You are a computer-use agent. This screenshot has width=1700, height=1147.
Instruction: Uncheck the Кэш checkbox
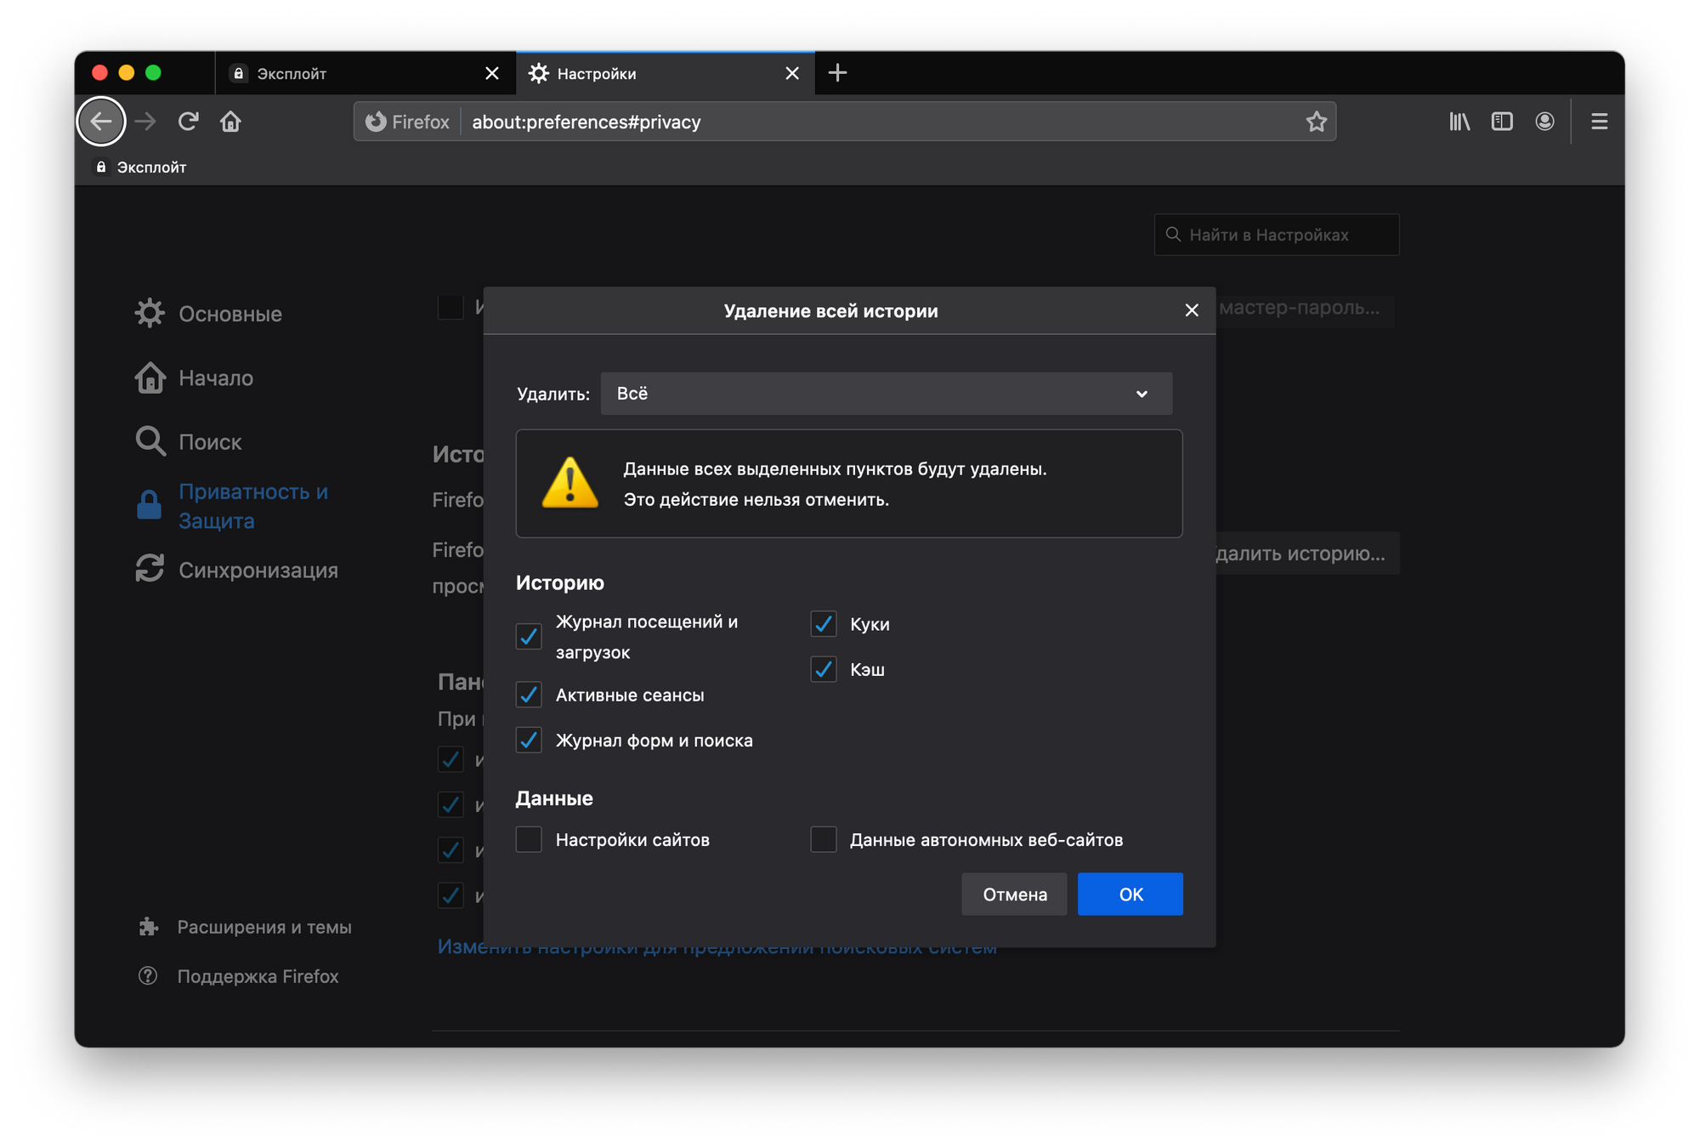(824, 669)
